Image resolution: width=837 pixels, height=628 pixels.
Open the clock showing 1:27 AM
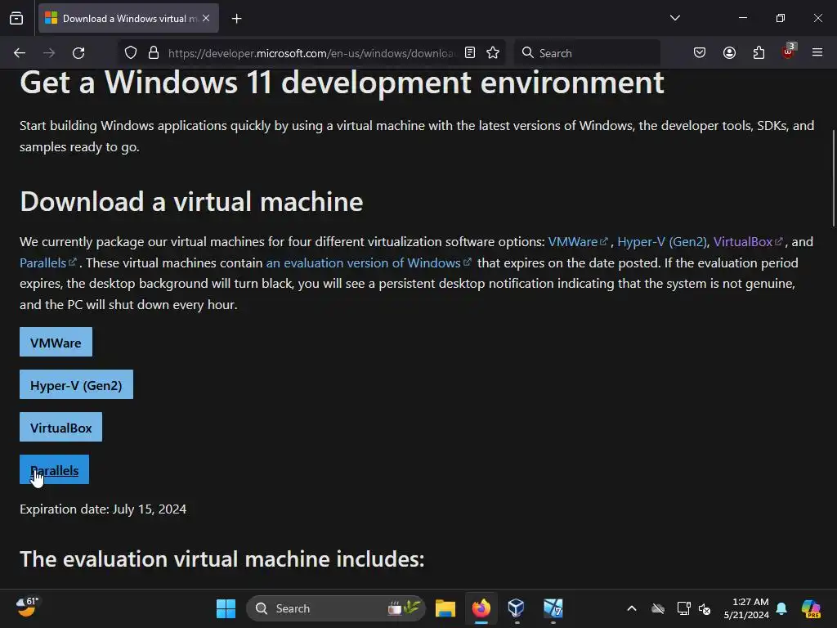coord(746,608)
